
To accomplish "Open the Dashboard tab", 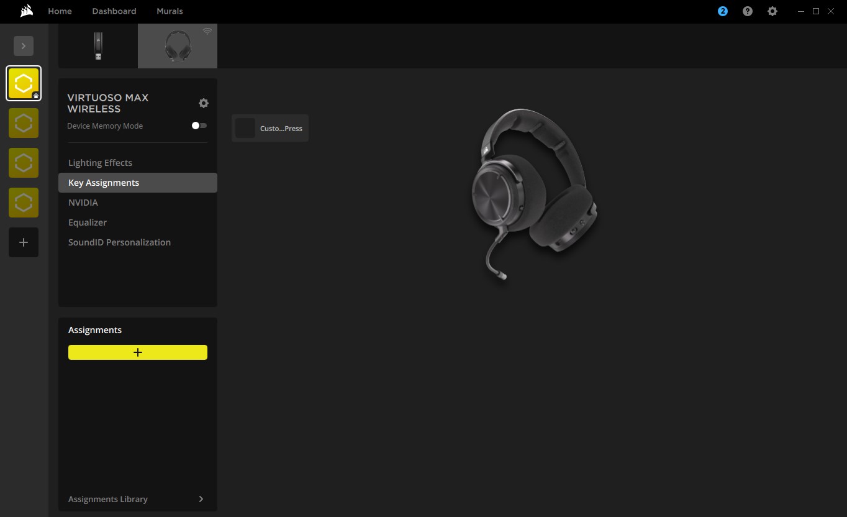I will [114, 11].
